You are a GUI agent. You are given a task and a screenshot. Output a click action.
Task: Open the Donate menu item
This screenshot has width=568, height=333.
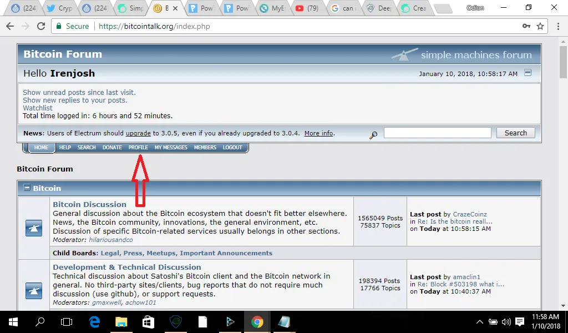click(x=112, y=148)
